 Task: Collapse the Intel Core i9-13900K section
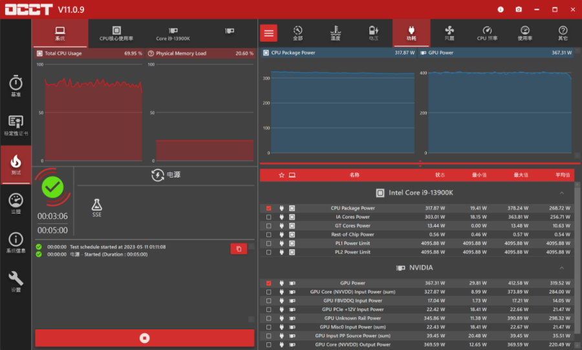coord(561,193)
